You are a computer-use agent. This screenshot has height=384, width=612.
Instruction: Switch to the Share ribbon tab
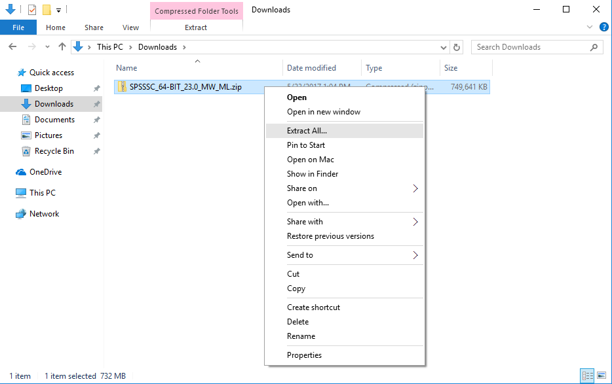coord(94,27)
